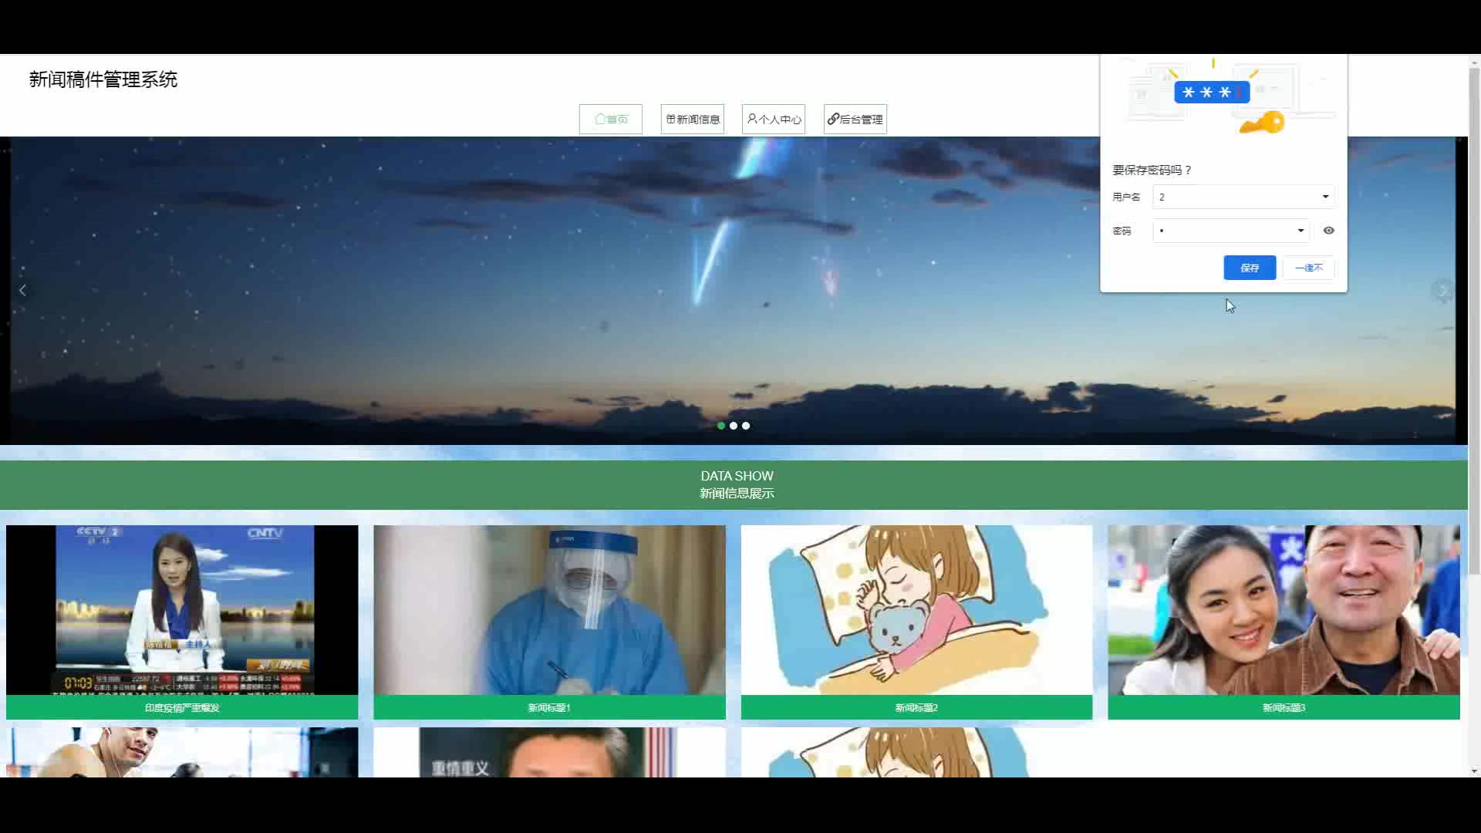Show password with the eye icon
The width and height of the screenshot is (1481, 833).
[1328, 231]
